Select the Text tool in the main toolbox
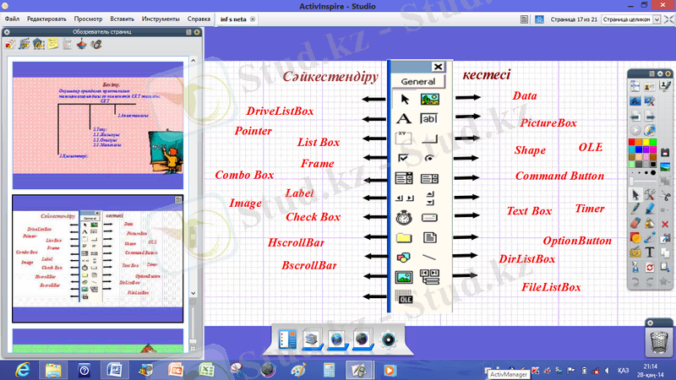 coord(649,252)
